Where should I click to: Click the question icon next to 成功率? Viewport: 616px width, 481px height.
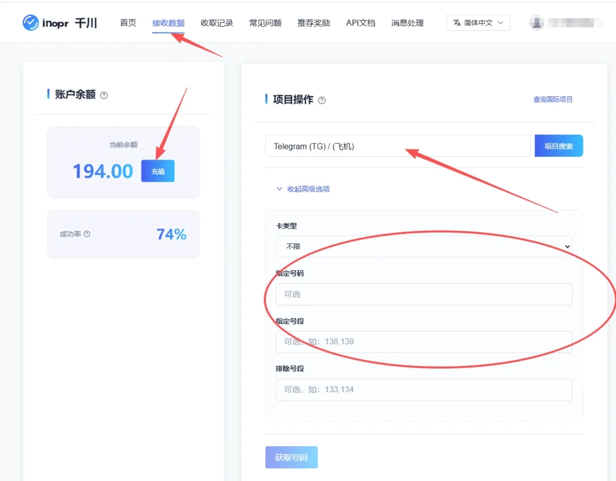87,234
